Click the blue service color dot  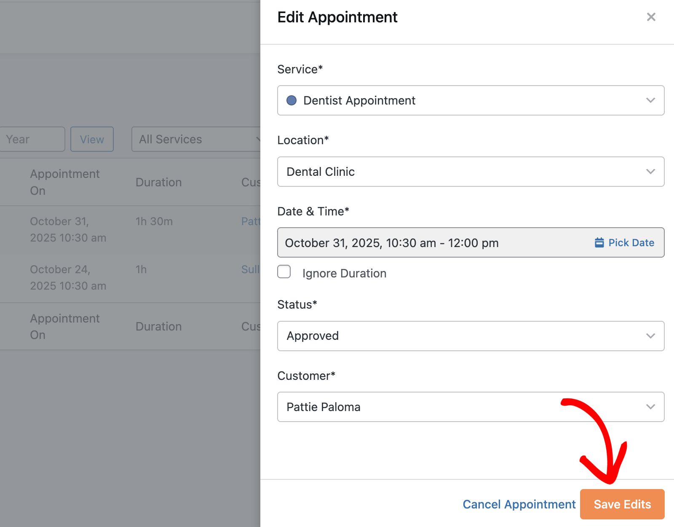[292, 100]
